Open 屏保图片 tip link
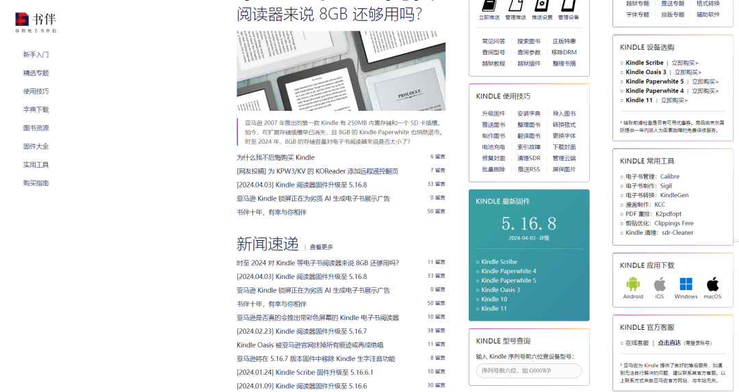Viewport: 739px width, 392px height. click(x=564, y=170)
